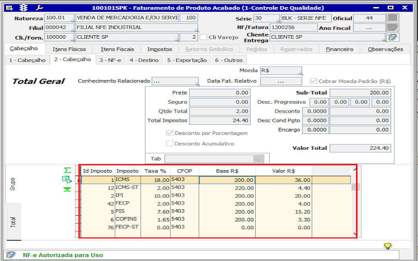This screenshot has width=418, height=261.
Task: Click the traffic light icon in title bar
Action: 24,8
